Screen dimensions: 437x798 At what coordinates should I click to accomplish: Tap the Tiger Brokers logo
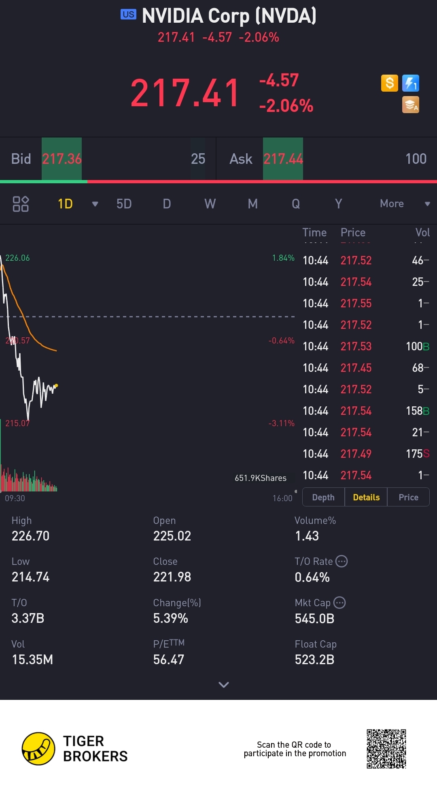coord(75,749)
